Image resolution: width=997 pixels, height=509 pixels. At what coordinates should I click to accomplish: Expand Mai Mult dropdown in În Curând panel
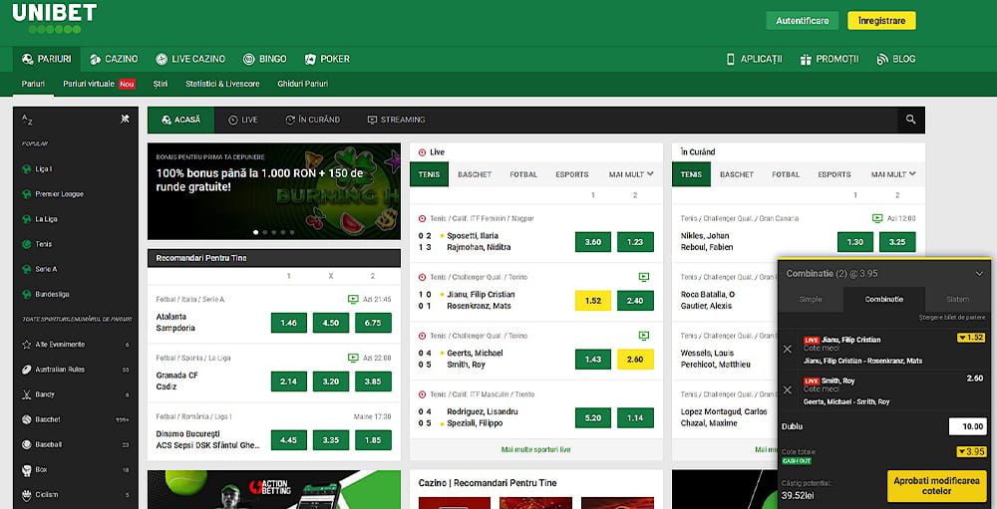click(x=893, y=174)
